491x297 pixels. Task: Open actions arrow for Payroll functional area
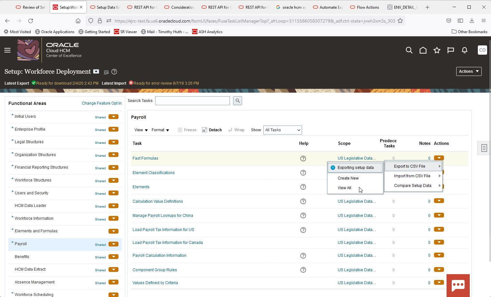click(x=113, y=244)
